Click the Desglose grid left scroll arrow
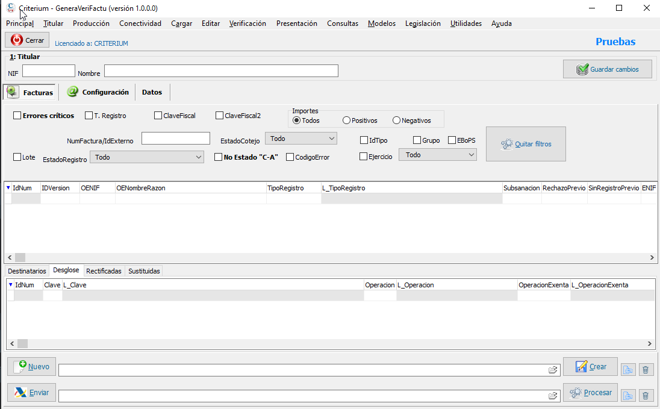 [12, 344]
